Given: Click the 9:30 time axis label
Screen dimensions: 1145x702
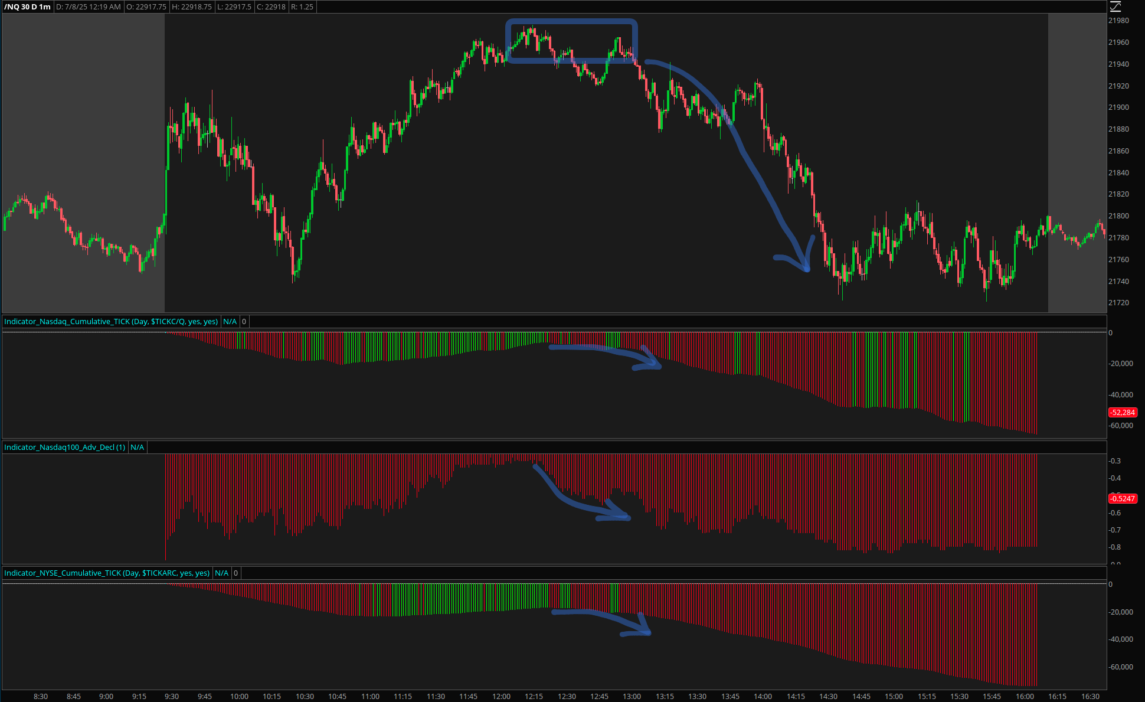Looking at the screenshot, I should 172,697.
